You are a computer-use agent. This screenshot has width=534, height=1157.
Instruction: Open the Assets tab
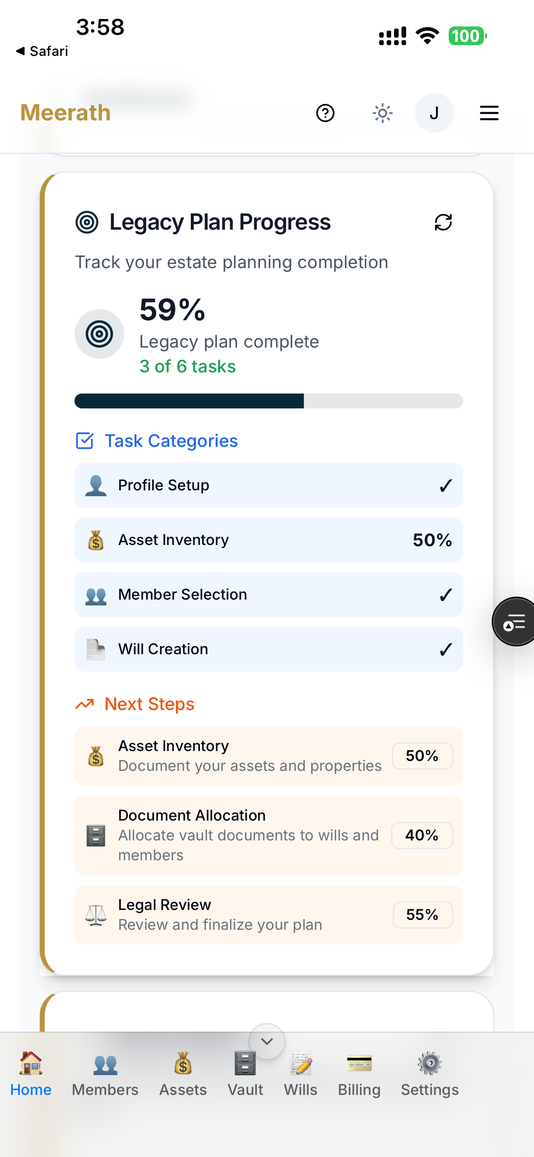[183, 1074]
